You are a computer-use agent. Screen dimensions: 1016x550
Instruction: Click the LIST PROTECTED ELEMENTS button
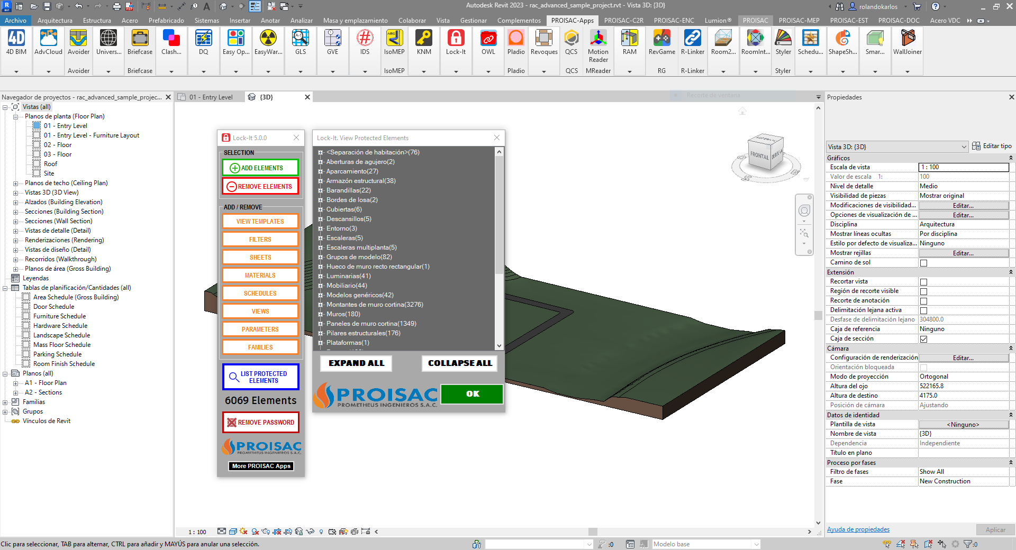[x=260, y=377]
